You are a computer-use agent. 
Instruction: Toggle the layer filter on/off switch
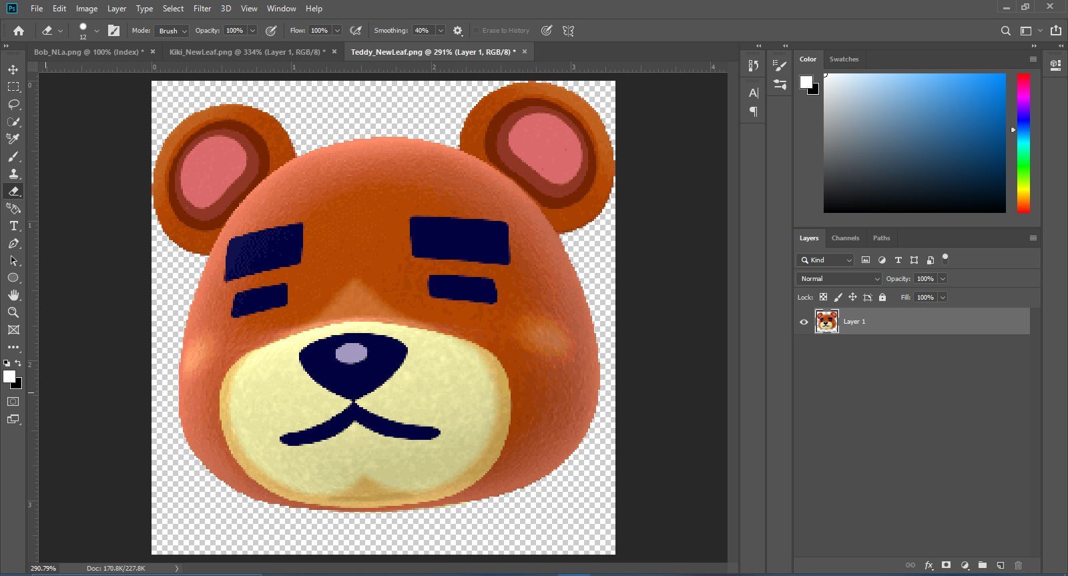(x=945, y=258)
